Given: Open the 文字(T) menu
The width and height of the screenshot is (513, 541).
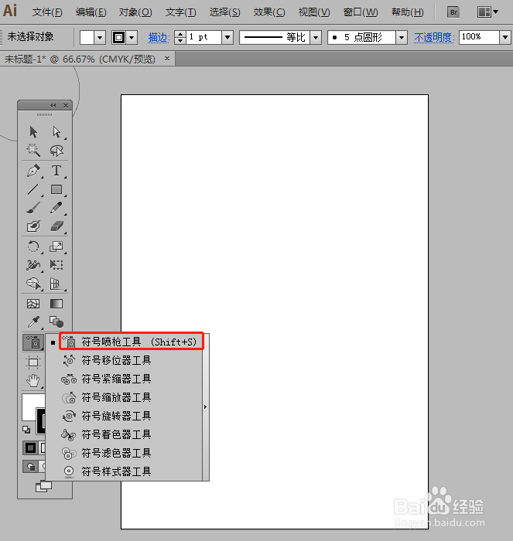Looking at the screenshot, I should [180, 12].
